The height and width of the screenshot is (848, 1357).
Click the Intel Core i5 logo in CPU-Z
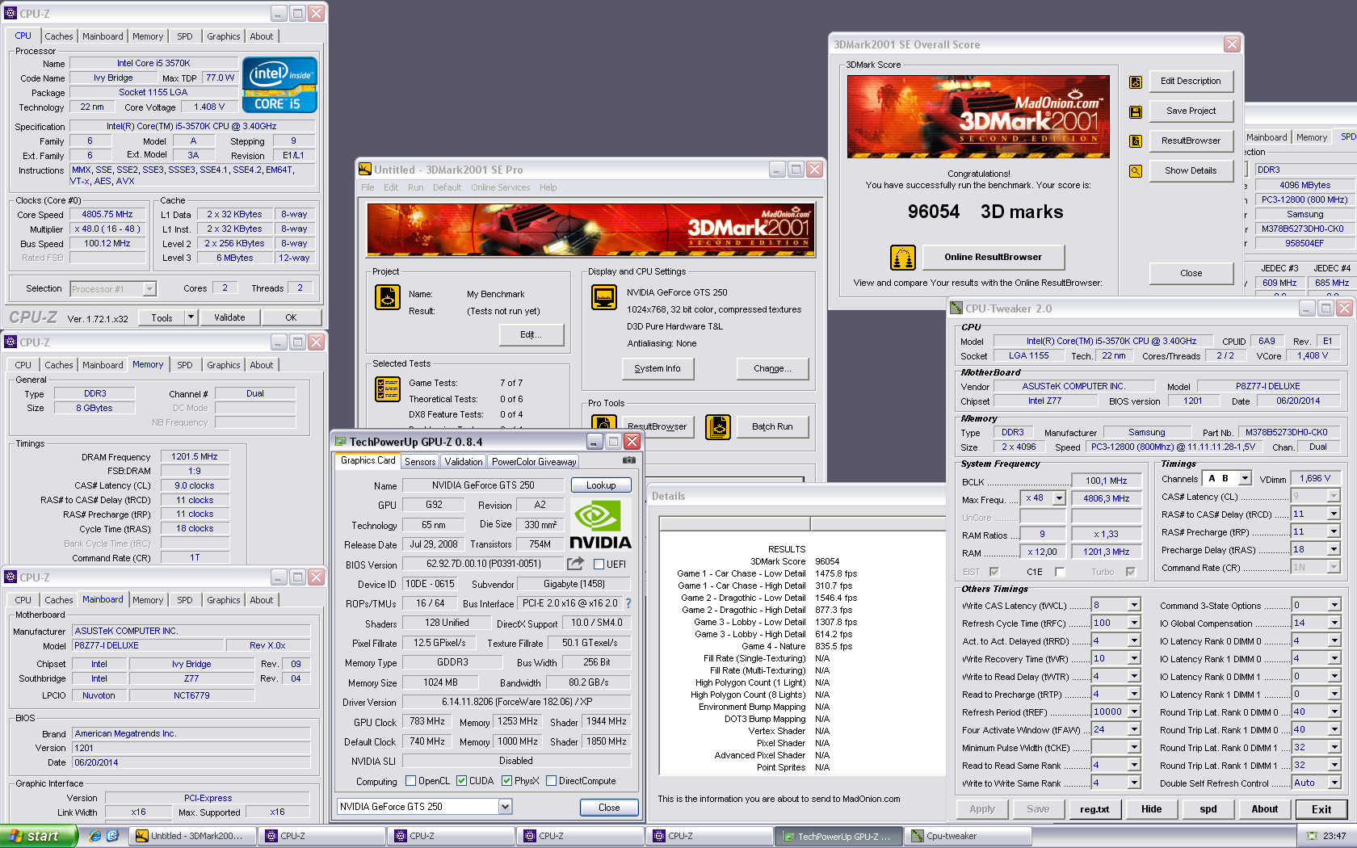pyautogui.click(x=279, y=84)
